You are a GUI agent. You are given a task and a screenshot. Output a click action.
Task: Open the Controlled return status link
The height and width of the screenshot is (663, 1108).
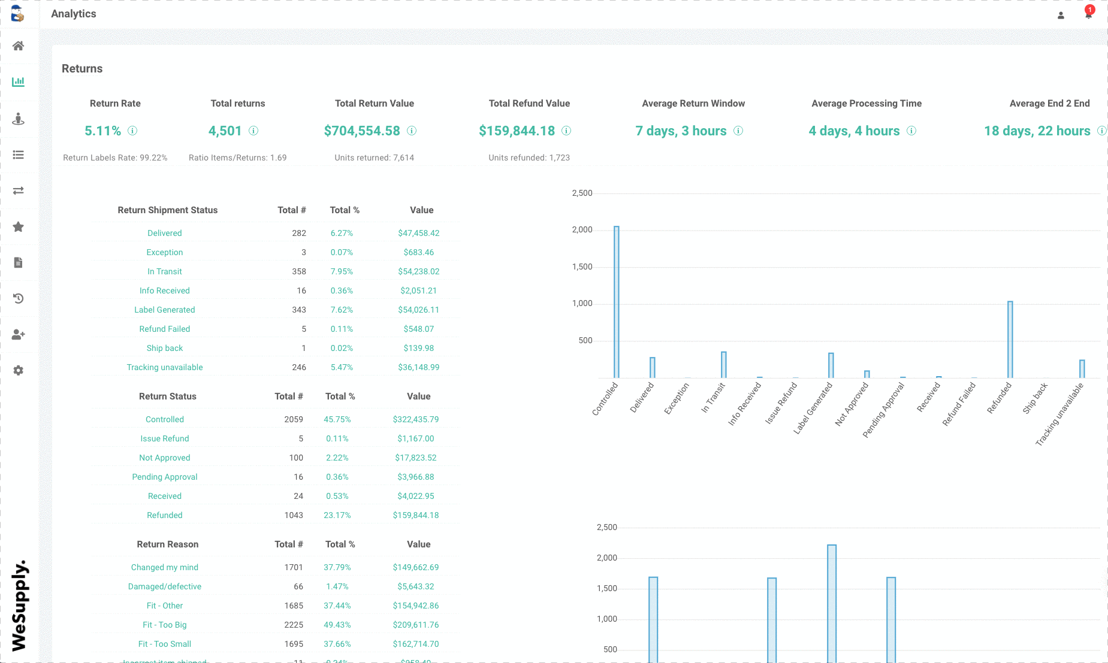[165, 419]
